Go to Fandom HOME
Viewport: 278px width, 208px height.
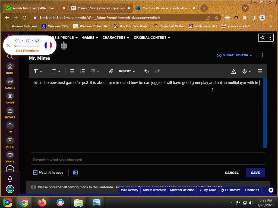10,69
